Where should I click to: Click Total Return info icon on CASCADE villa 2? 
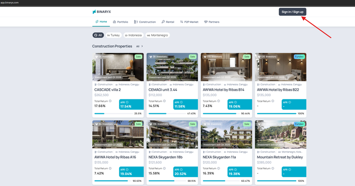tap(110, 101)
